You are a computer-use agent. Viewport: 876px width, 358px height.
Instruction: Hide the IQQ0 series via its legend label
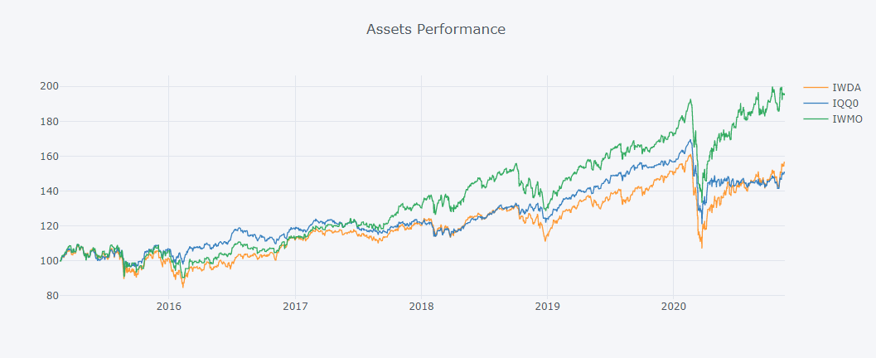pyautogui.click(x=845, y=103)
